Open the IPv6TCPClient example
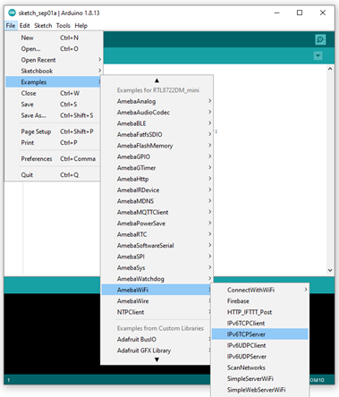 coord(260,323)
